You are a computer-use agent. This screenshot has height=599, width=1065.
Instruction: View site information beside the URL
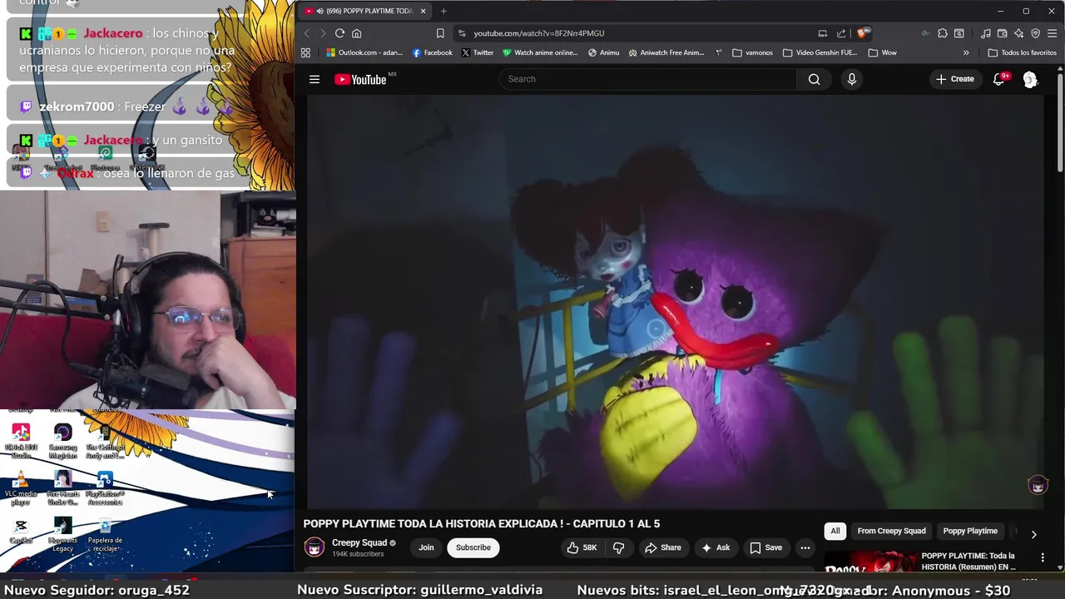click(462, 33)
